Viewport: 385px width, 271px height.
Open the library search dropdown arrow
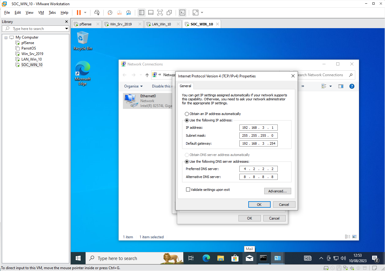(67, 29)
